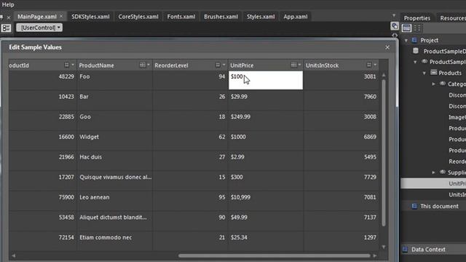
Task: Click the horizontal scrollbar left arrow
Action: [x=13, y=255]
